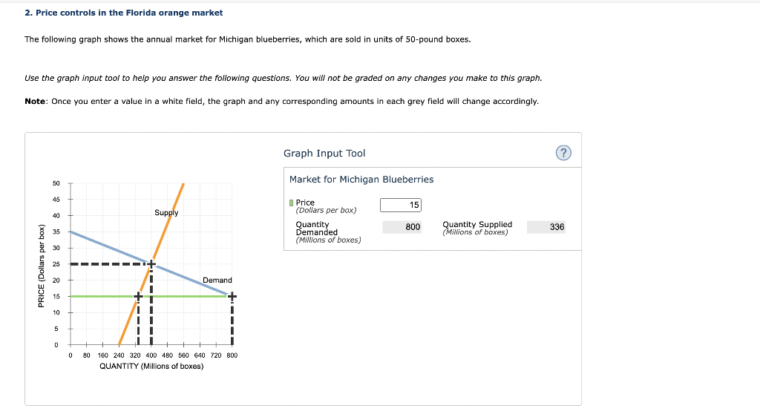Viewport: 760px width, 417px height.
Task: Click the 400 tick on the quantity axis
Action: tap(151, 355)
